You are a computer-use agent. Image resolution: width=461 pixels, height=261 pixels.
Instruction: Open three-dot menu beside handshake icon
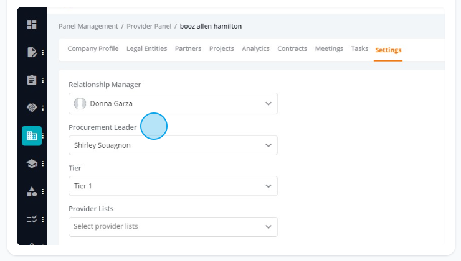[x=43, y=108]
